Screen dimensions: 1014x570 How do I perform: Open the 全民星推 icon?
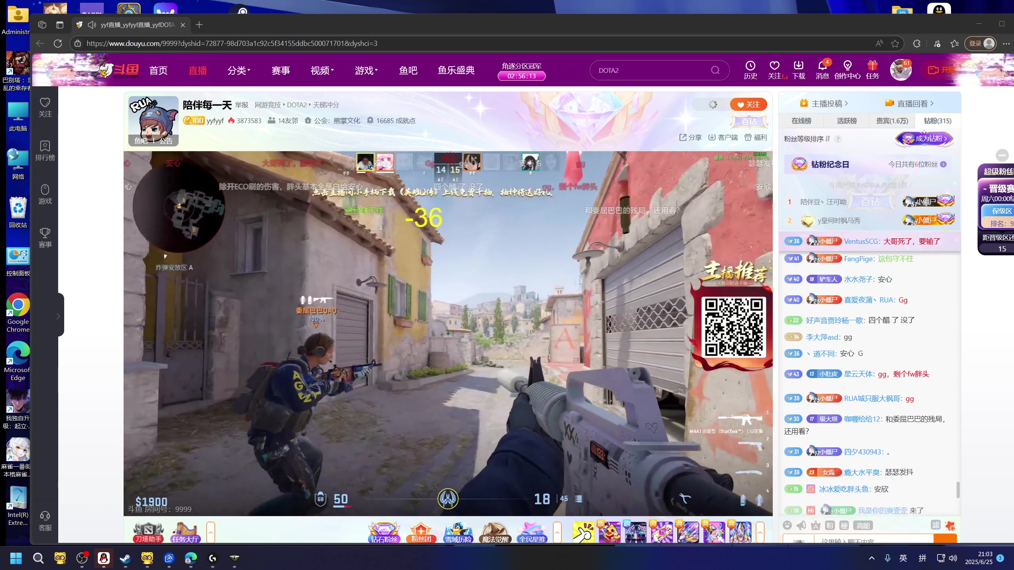532,532
